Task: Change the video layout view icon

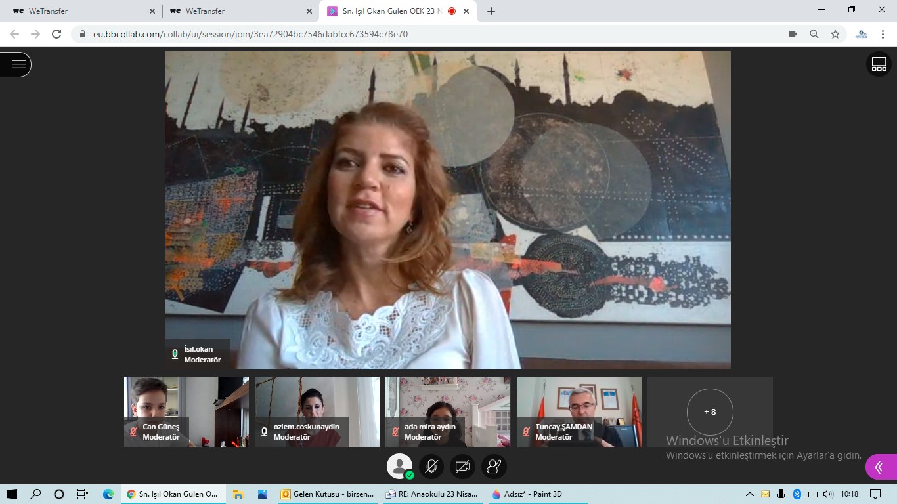Action: click(x=879, y=64)
